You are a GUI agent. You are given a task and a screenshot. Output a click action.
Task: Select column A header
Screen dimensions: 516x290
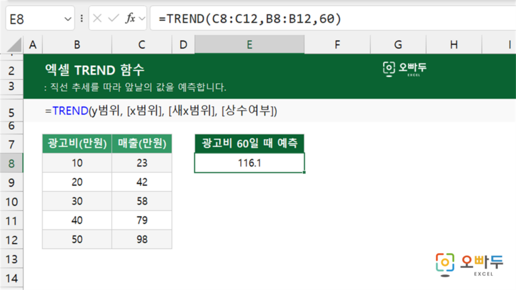coord(32,45)
